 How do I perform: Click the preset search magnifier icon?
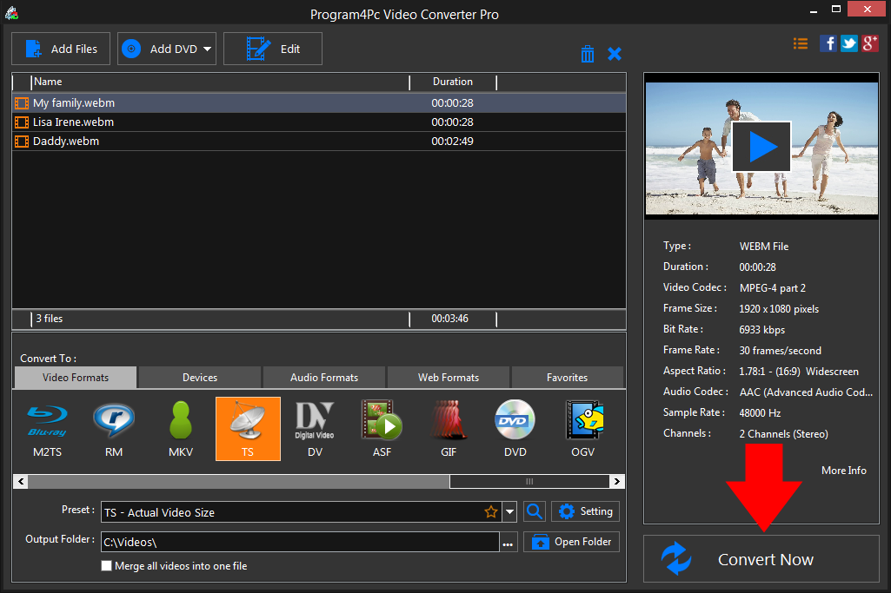[534, 511]
